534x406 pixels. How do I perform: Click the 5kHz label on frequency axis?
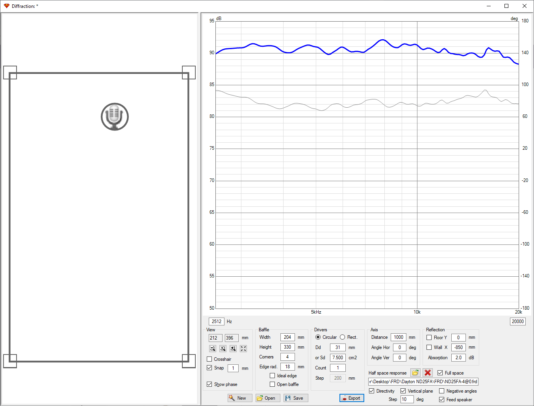point(316,312)
